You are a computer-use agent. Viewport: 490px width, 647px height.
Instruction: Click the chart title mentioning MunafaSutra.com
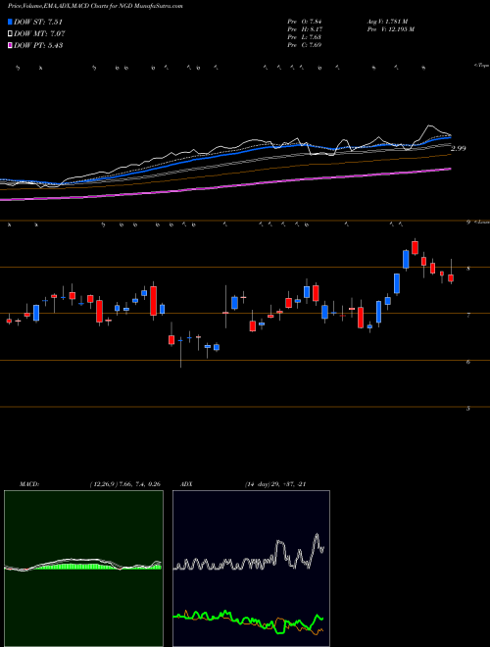95,6
